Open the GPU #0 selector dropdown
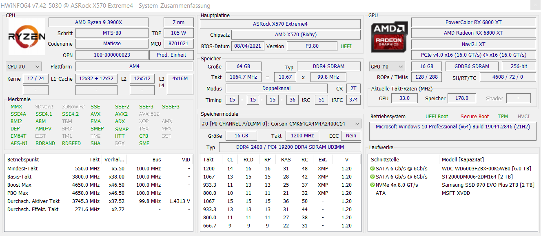The height and width of the screenshot is (236, 541). [x=387, y=66]
